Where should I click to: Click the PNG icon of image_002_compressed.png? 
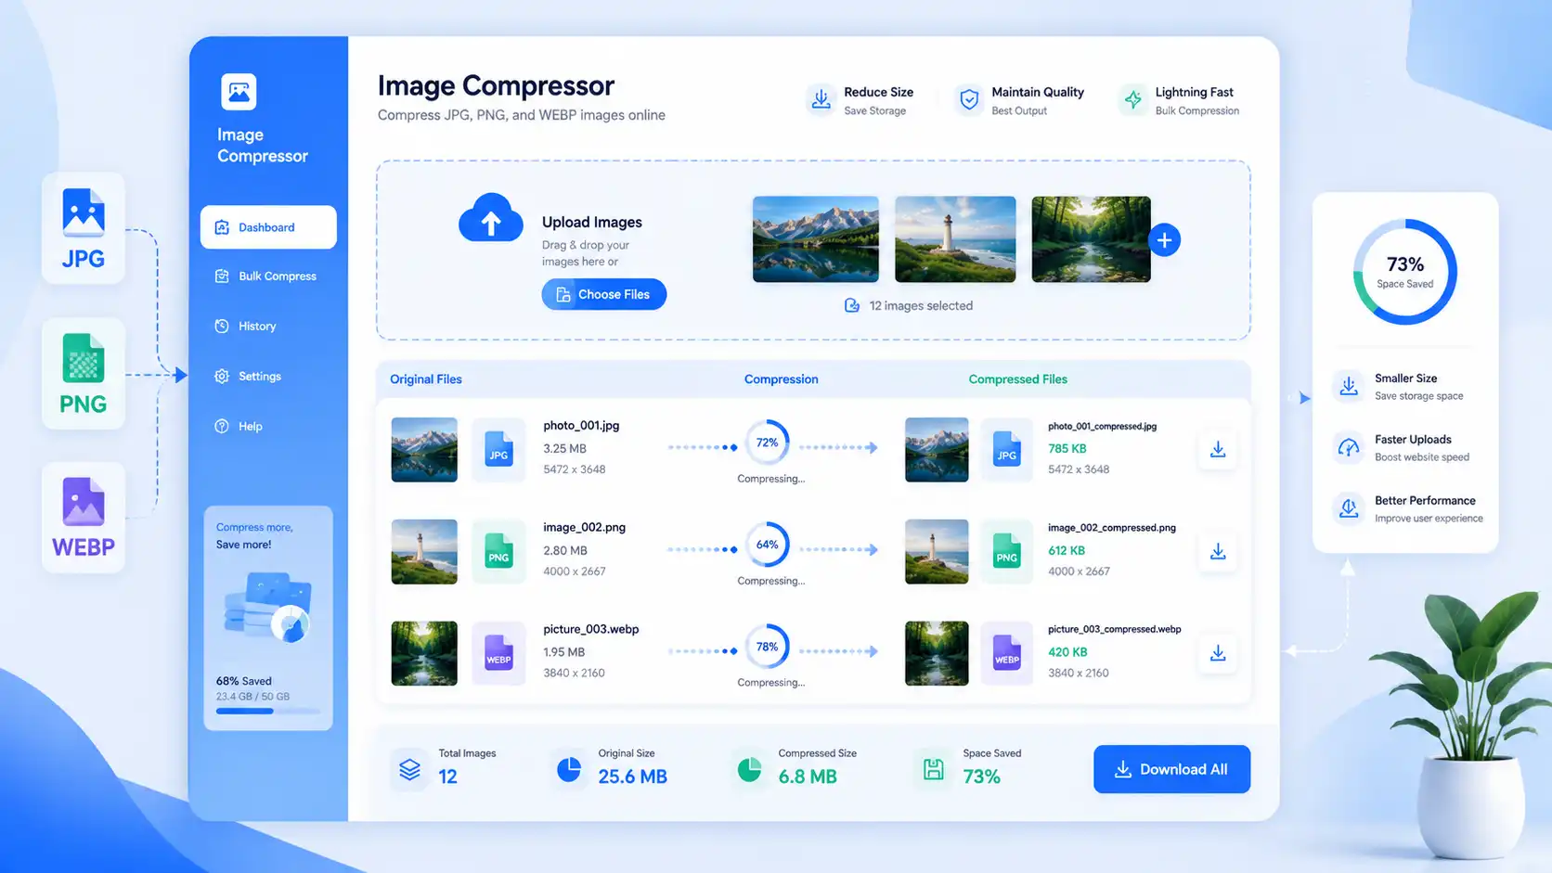[1006, 551]
